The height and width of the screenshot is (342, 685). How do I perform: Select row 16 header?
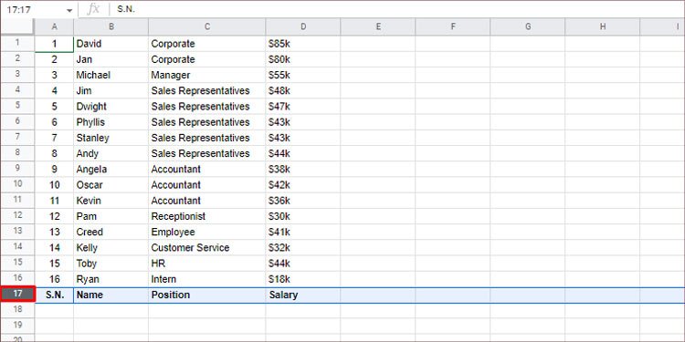point(17,279)
